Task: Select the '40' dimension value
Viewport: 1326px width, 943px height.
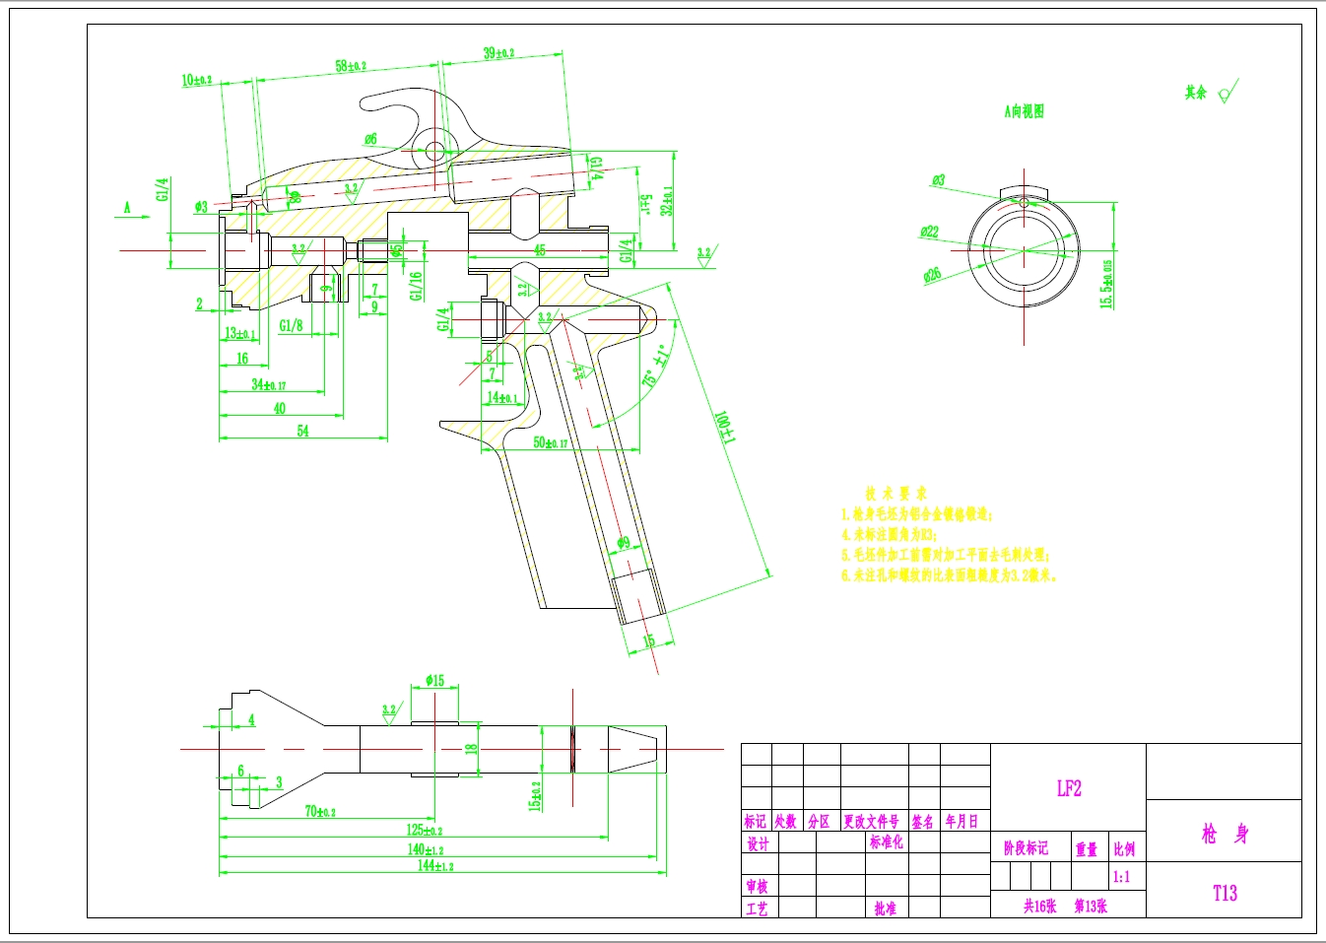Action: (280, 408)
